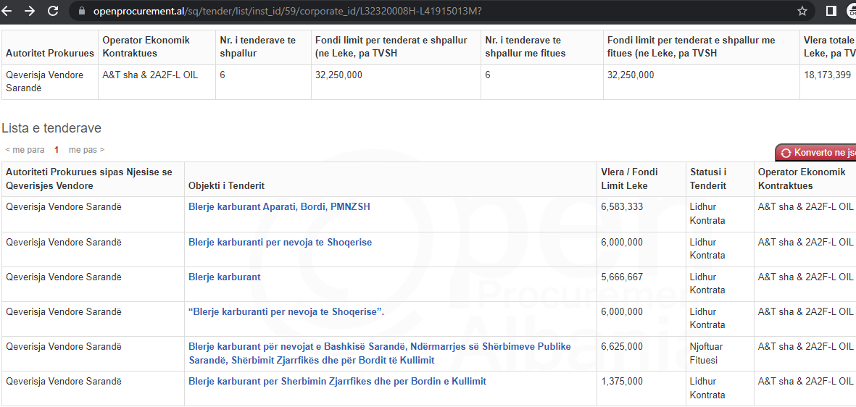Reload the page with refresh icon
This screenshot has width=856, height=407.
[x=53, y=11]
